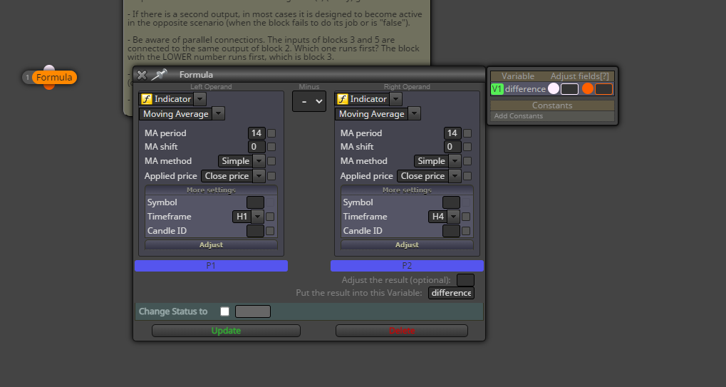Toggle left operand MA period checkbox
This screenshot has width=726, height=387.
coord(271,133)
